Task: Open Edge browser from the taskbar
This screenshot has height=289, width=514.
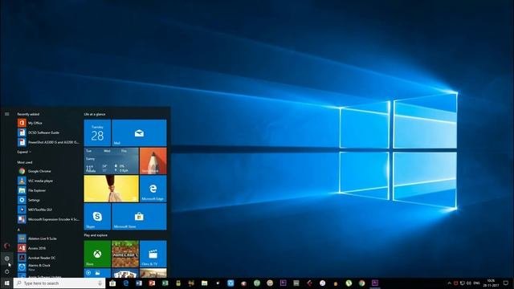Action: tap(125, 283)
